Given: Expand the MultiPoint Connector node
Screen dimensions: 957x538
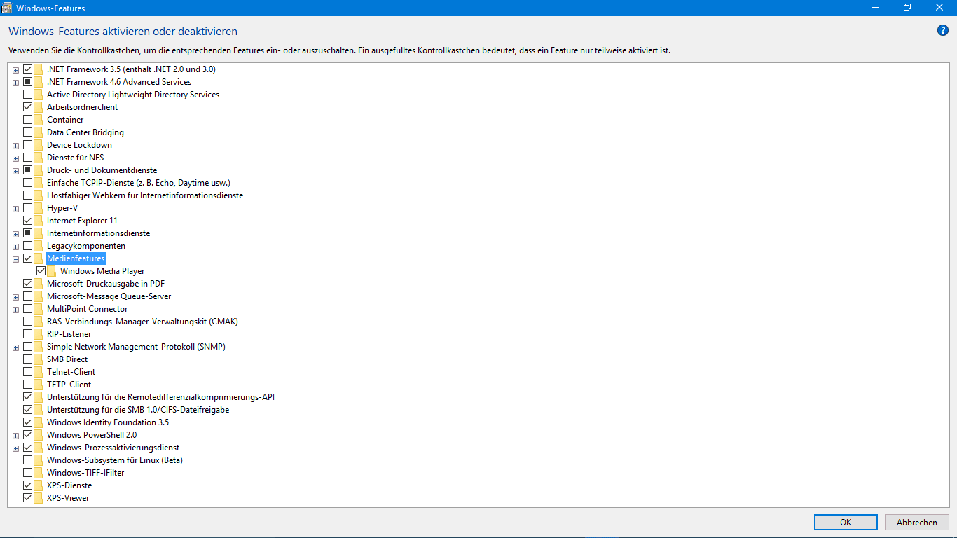Looking at the screenshot, I should click(x=15, y=310).
